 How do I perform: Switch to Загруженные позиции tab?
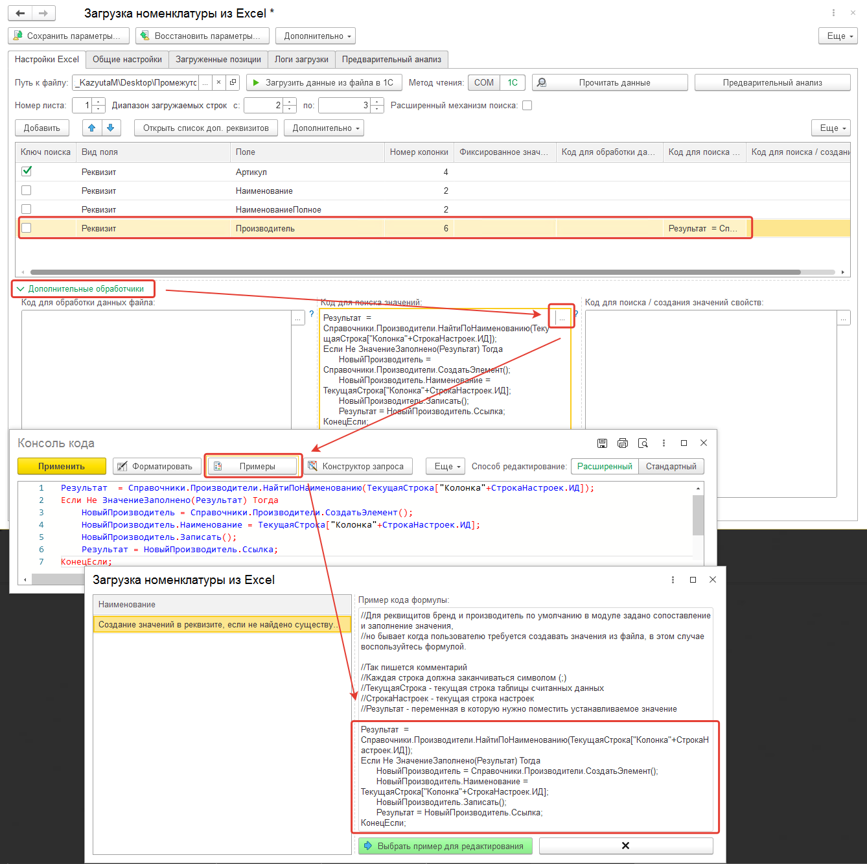pyautogui.click(x=218, y=60)
